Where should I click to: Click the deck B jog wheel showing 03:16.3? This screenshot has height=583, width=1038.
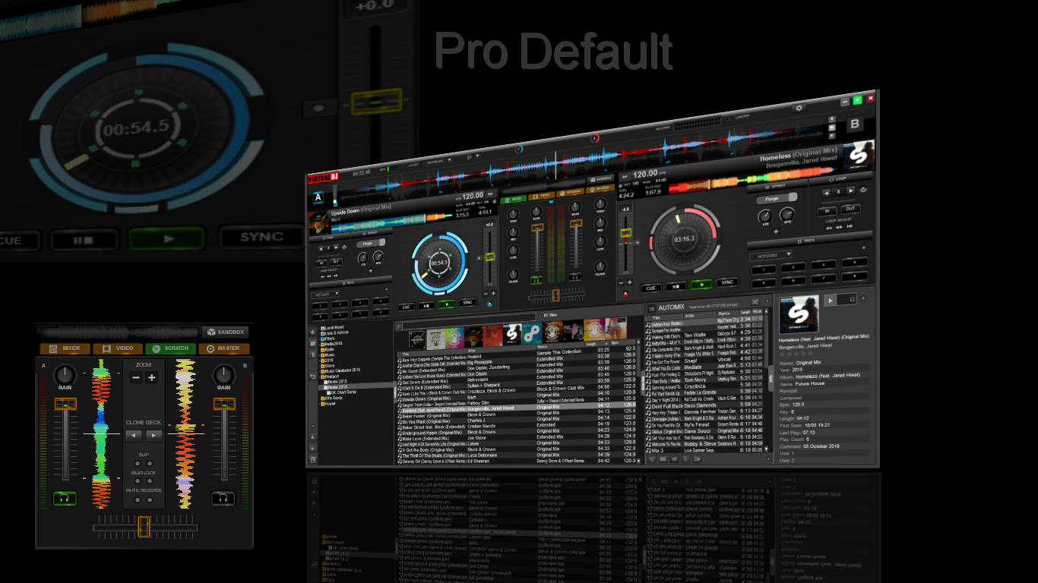[x=685, y=238]
